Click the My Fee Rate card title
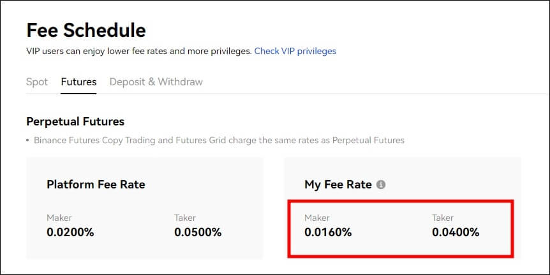 [338, 185]
